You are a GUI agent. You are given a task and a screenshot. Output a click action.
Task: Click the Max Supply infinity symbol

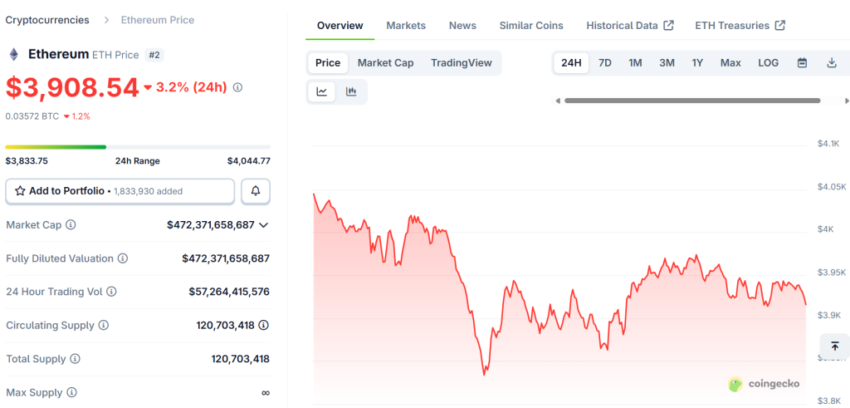pyautogui.click(x=266, y=393)
